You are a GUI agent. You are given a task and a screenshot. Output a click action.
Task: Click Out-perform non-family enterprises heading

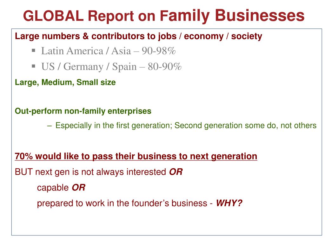tap(83, 111)
